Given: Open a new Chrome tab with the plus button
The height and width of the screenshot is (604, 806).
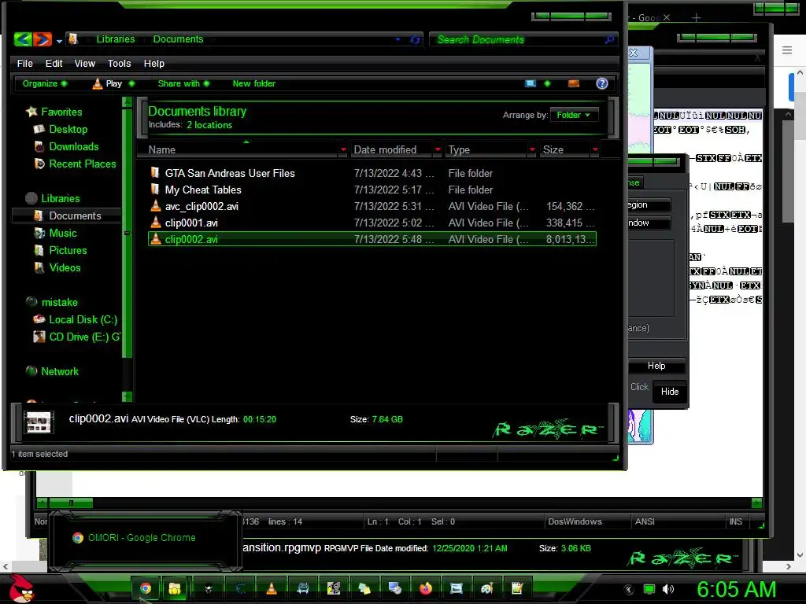Looking at the screenshot, I should [x=696, y=18].
